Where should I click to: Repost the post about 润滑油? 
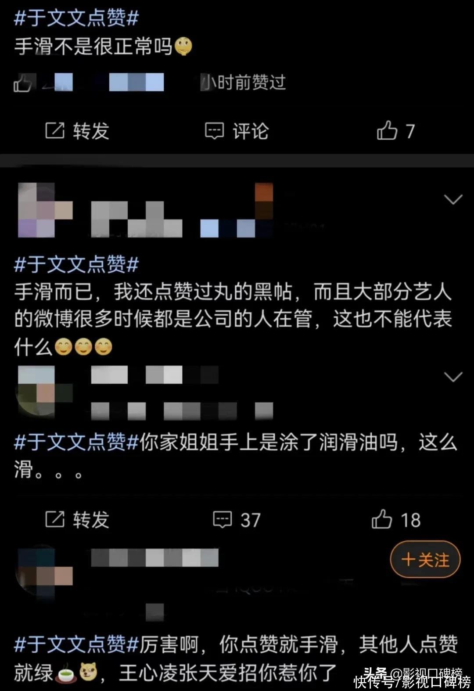tap(77, 520)
